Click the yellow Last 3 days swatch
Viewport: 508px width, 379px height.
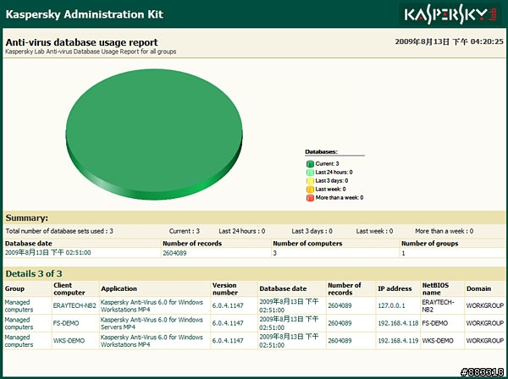[310, 180]
